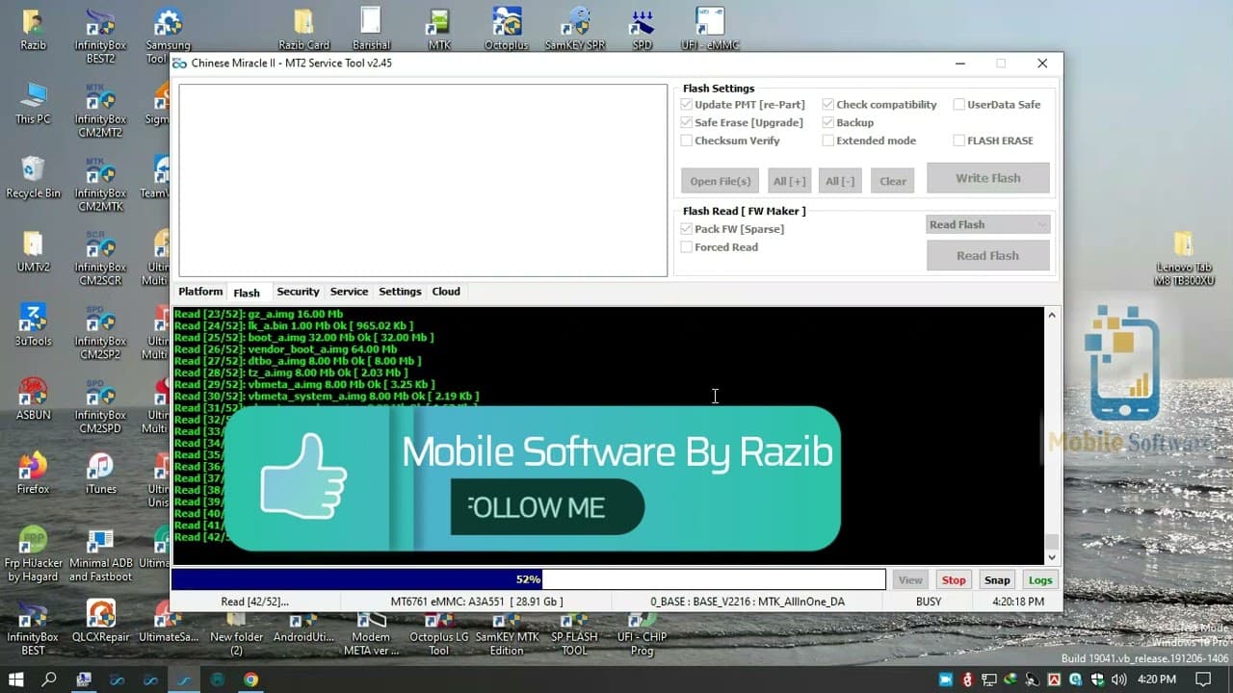Open taskbar search
The width and height of the screenshot is (1233, 693).
[49, 680]
